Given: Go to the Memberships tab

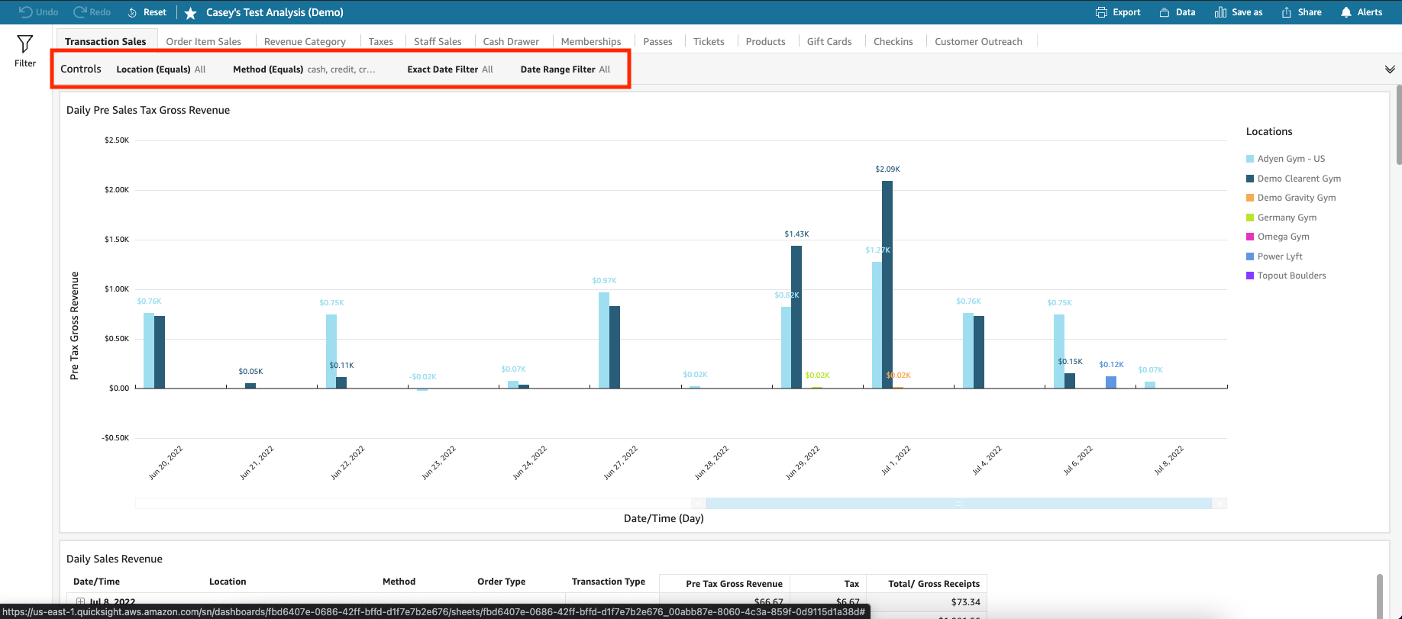Looking at the screenshot, I should [591, 41].
